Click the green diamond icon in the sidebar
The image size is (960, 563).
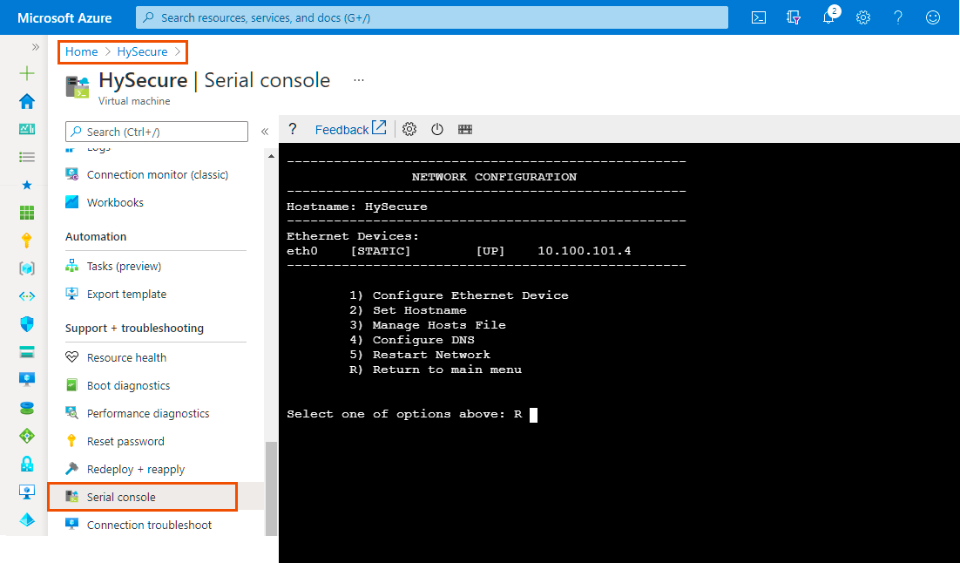pos(27,436)
